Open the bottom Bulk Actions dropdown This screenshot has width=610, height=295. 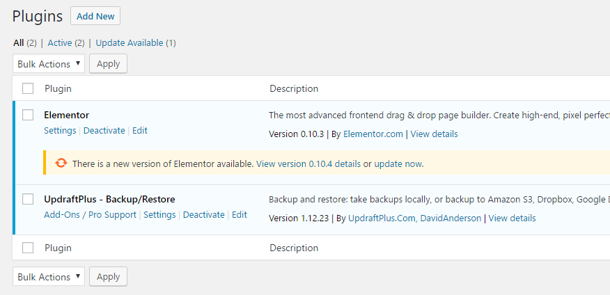tap(49, 277)
